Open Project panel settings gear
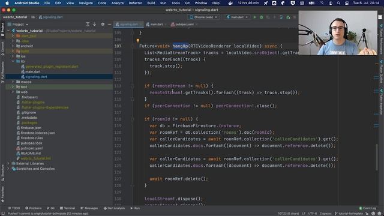 tap(103, 24)
